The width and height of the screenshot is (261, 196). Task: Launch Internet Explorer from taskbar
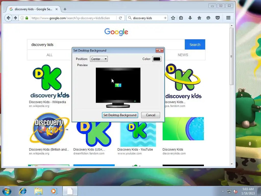23,191
